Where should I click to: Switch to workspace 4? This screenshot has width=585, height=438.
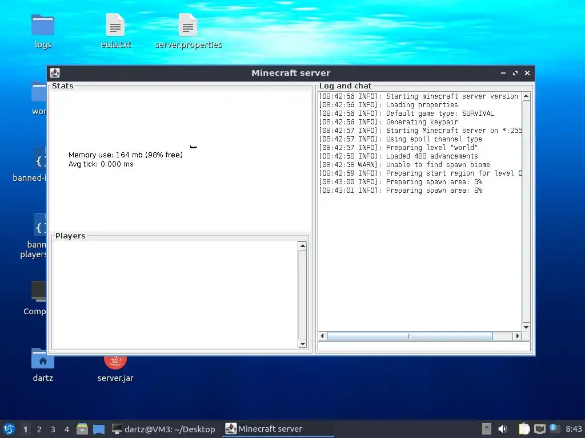[x=67, y=429]
